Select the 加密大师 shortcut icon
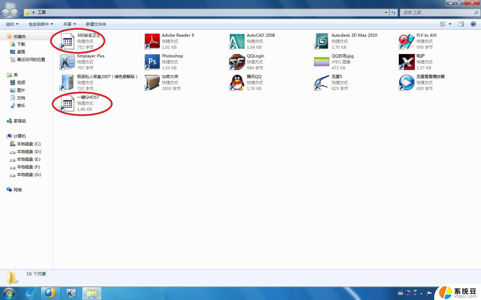Image resolution: width=481 pixels, height=300 pixels. [152, 83]
